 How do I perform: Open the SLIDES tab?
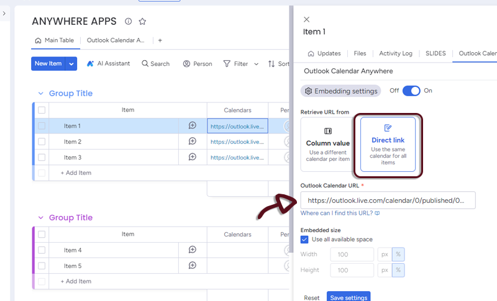(435, 53)
